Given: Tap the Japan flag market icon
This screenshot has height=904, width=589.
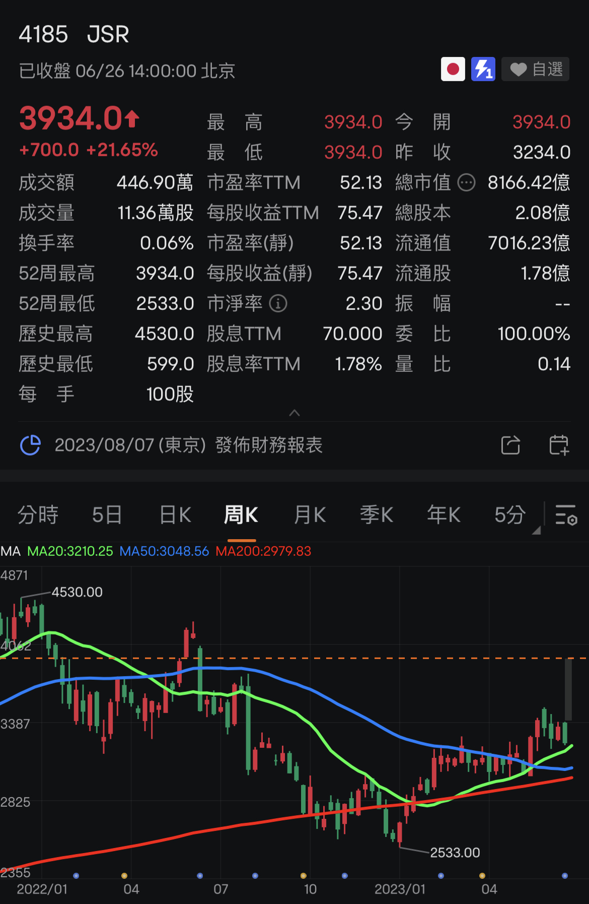Looking at the screenshot, I should [453, 69].
